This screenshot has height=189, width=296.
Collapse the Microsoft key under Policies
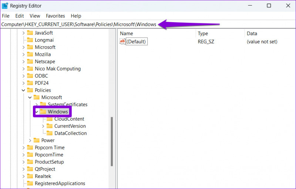tap(30, 98)
